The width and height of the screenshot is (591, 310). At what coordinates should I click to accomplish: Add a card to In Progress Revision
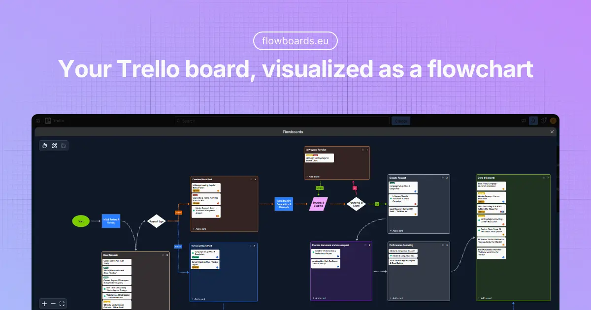pos(314,176)
